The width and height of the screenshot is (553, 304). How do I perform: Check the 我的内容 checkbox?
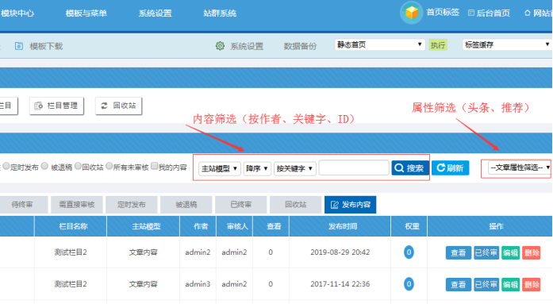point(154,166)
